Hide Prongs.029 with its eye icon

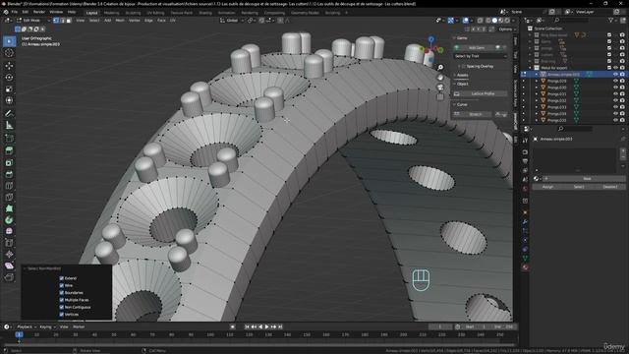pyautogui.click(x=615, y=81)
